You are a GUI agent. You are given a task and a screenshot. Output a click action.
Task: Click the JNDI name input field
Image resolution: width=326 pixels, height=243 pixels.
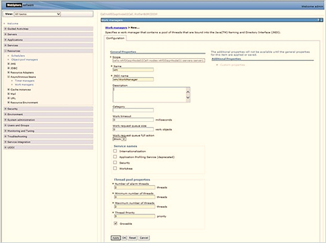point(133,79)
